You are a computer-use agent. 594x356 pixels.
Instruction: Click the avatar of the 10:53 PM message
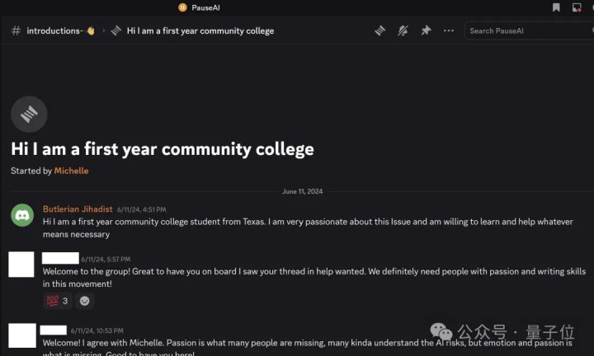coord(21,335)
